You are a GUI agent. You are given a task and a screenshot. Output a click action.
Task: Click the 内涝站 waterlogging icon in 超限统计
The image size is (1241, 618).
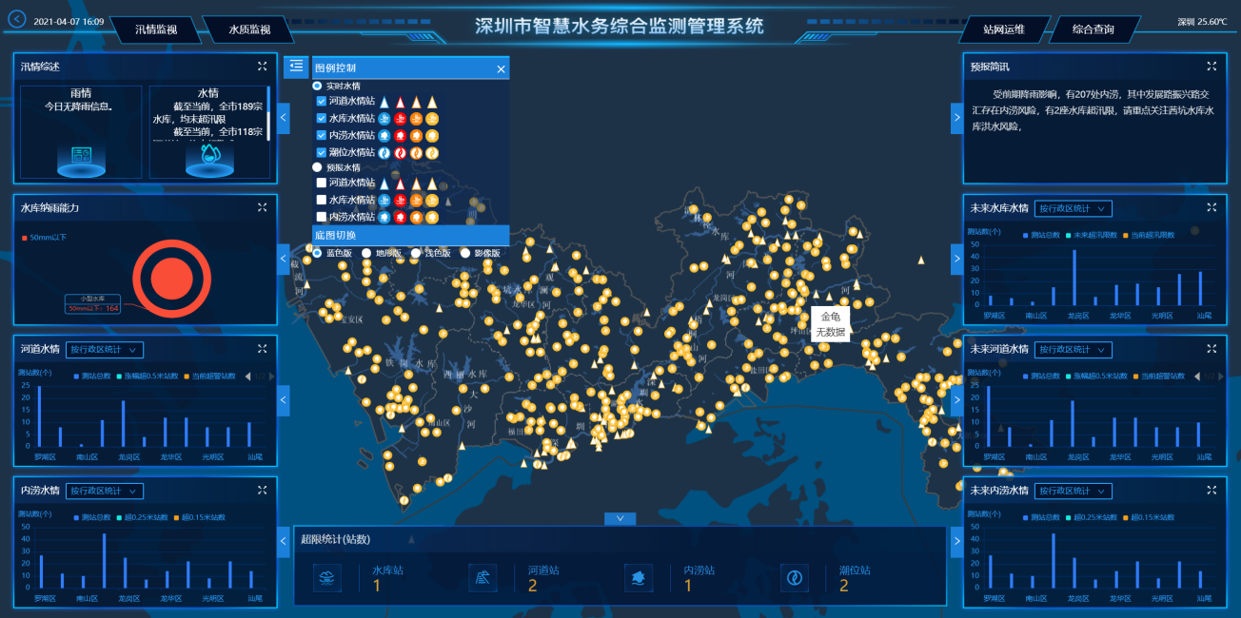click(x=639, y=577)
